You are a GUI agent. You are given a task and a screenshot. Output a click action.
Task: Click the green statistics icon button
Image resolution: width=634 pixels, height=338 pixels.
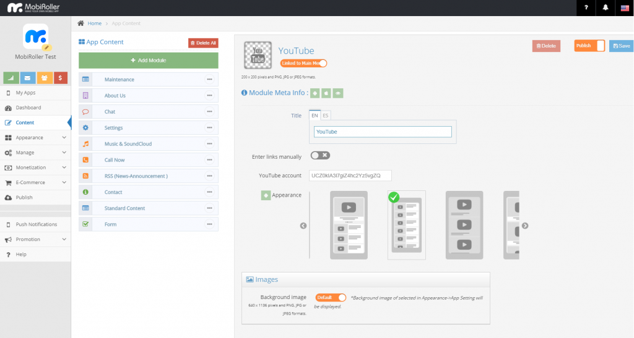click(x=11, y=78)
